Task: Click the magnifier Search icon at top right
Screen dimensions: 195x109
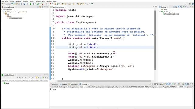Action: [186, 4]
